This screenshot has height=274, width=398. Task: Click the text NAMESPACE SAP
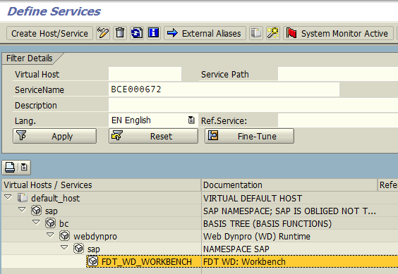(x=236, y=249)
